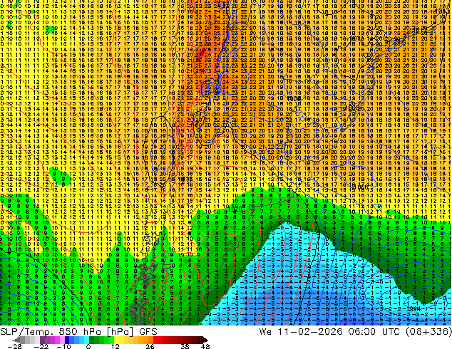
Task: Pick the bright red band on the color scale
Action: 158,340
